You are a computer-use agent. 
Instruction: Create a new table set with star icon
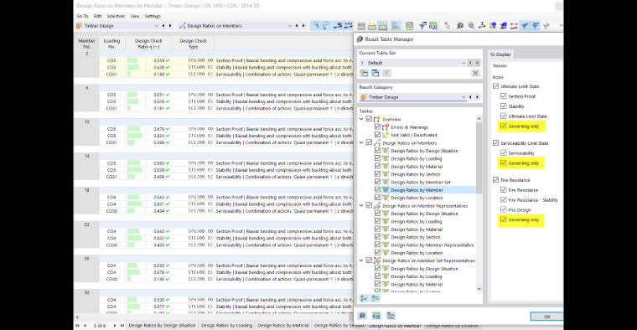click(364, 73)
